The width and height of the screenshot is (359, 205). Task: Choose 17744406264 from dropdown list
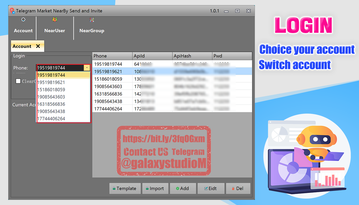tap(51, 119)
